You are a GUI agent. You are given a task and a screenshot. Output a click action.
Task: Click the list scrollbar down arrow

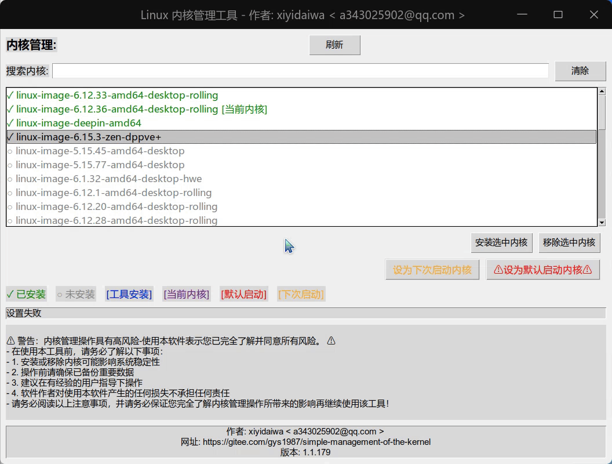coord(602,223)
